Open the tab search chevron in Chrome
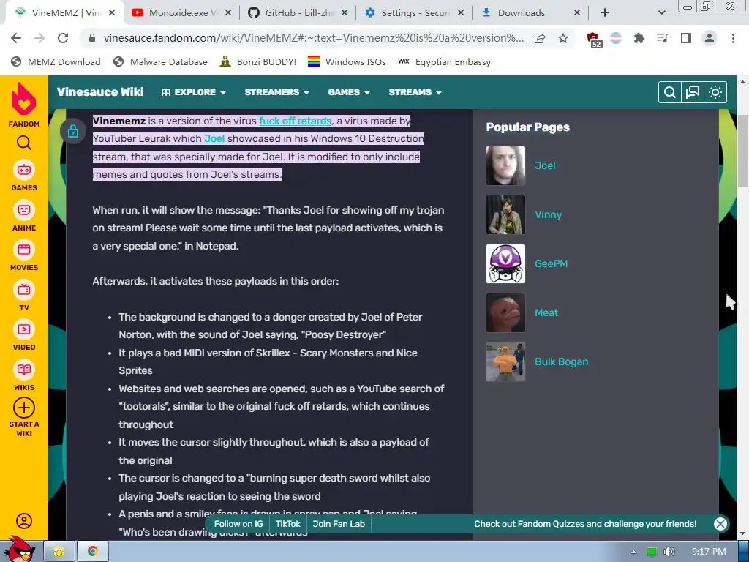This screenshot has height=562, width=749. pyautogui.click(x=661, y=13)
